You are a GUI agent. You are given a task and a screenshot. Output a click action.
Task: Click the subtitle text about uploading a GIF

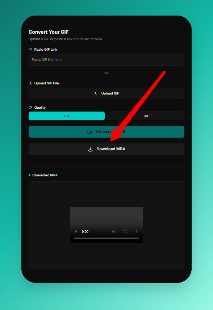click(x=65, y=39)
